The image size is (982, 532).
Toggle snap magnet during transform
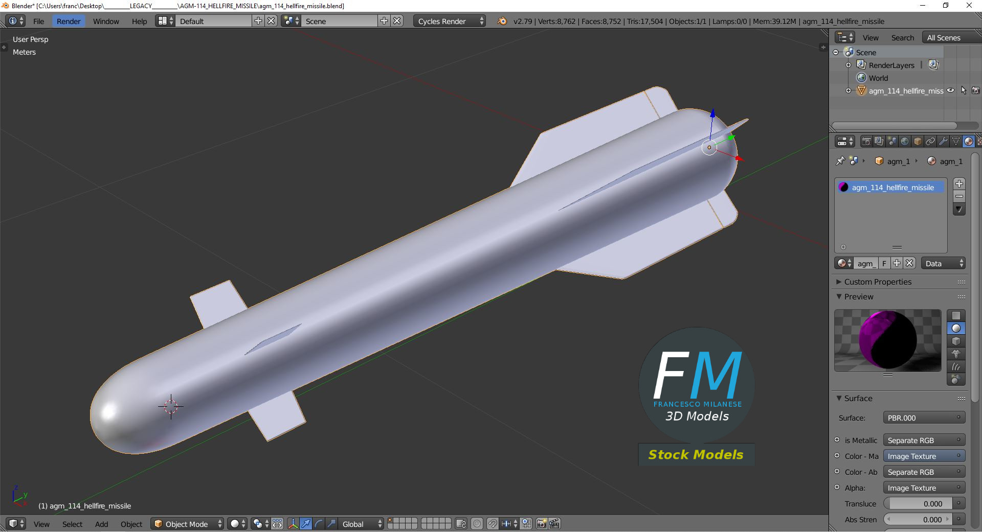click(492, 524)
